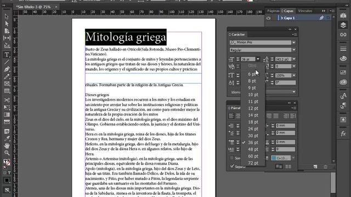Click the cyan shading color swatch

[274, 158]
